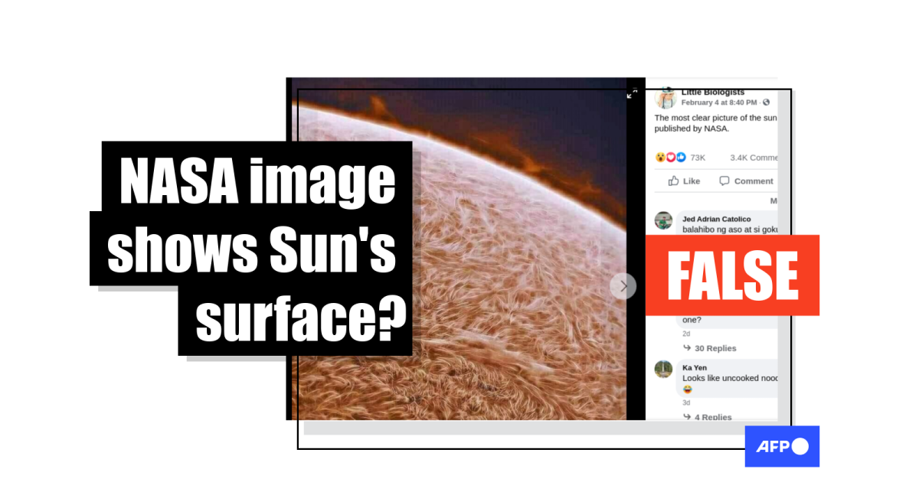Open Jed Adrian Catolico's profile picture
This screenshot has height=482, width=919.
pos(663,220)
